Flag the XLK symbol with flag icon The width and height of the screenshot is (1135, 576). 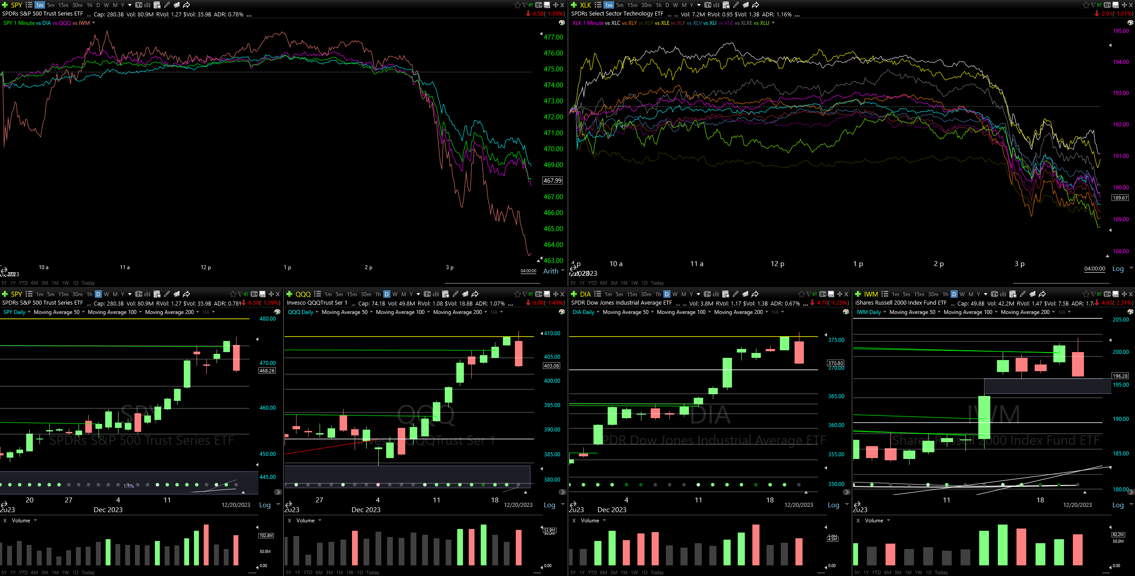tap(1093, 5)
